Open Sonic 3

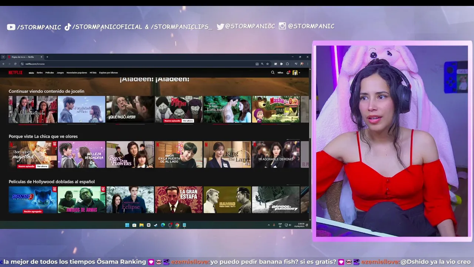tap(33, 200)
